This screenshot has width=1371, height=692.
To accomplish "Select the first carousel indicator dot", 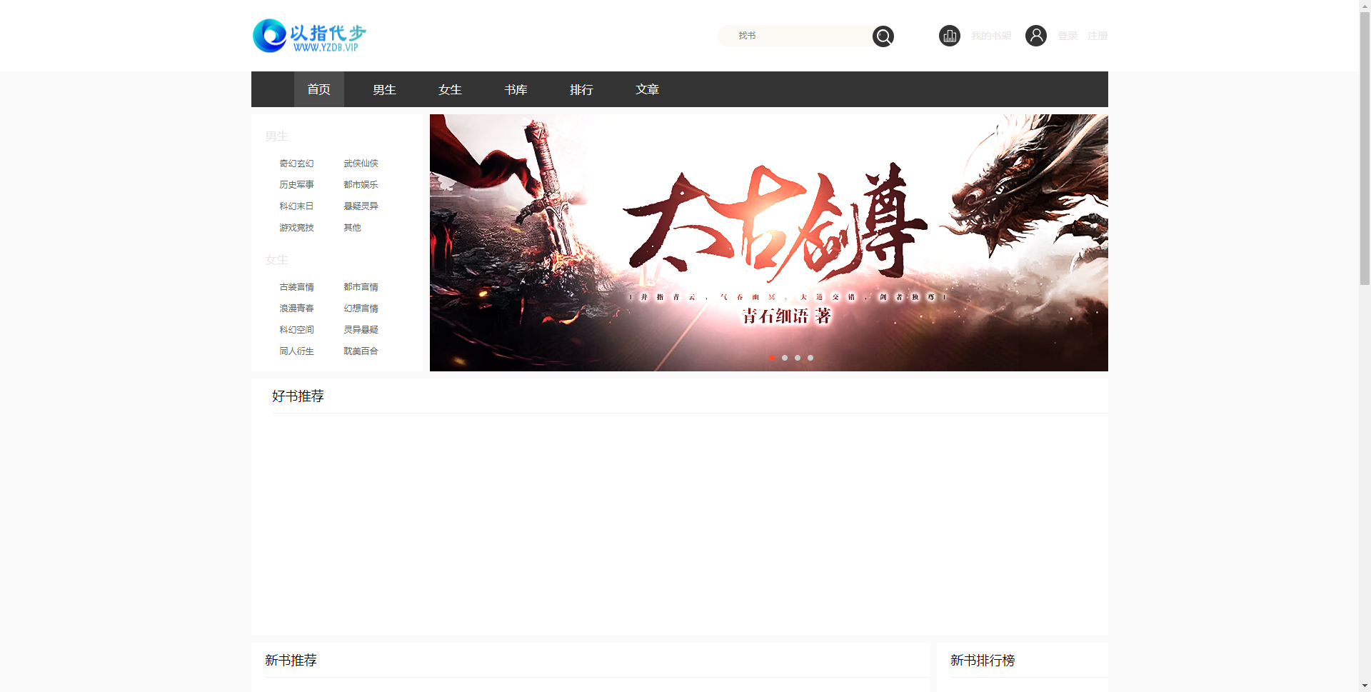I will coord(772,358).
